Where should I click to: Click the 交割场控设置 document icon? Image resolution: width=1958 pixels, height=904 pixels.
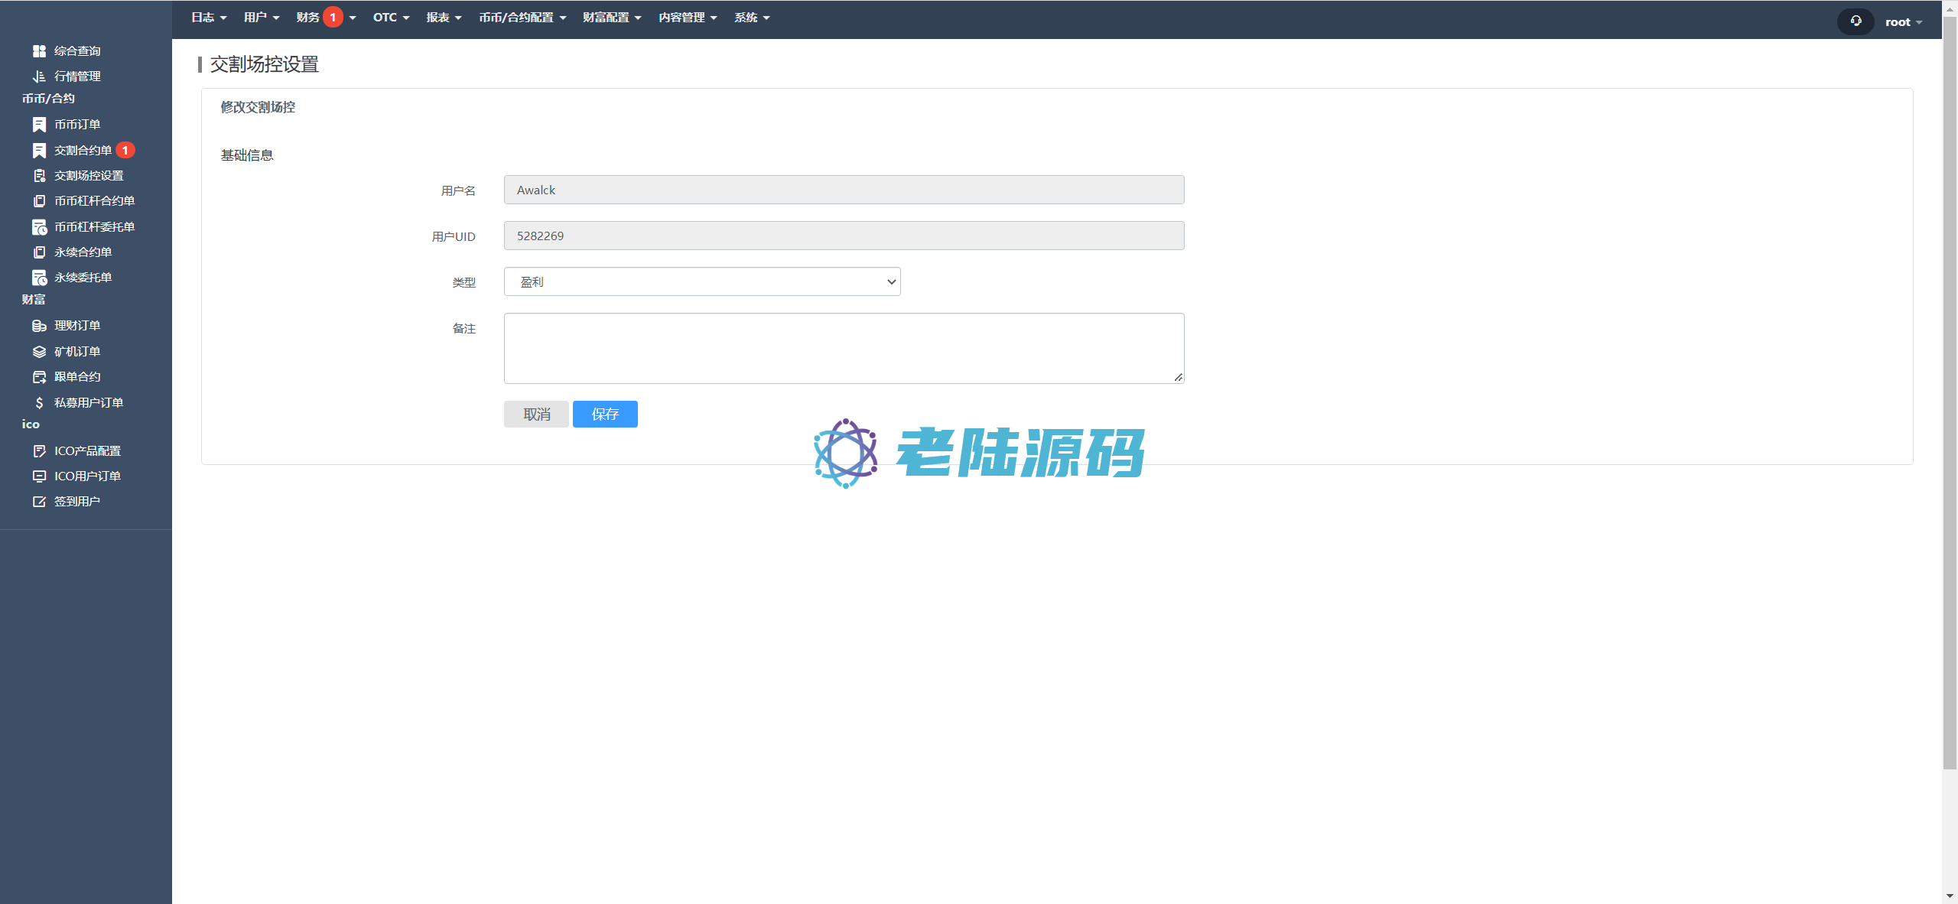[x=39, y=176]
